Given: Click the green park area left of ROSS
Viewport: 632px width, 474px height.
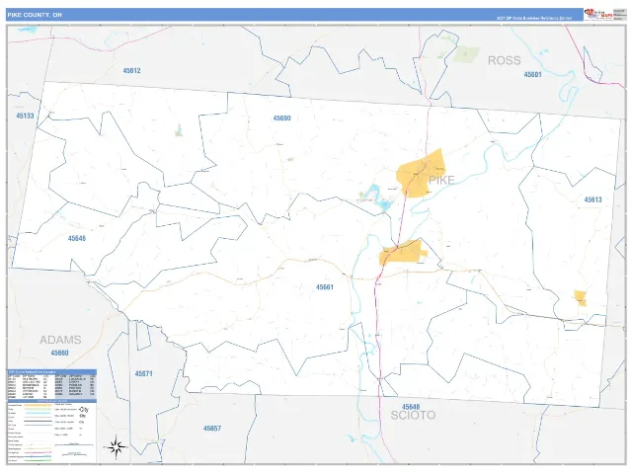Looking at the screenshot, I should pos(466,54).
